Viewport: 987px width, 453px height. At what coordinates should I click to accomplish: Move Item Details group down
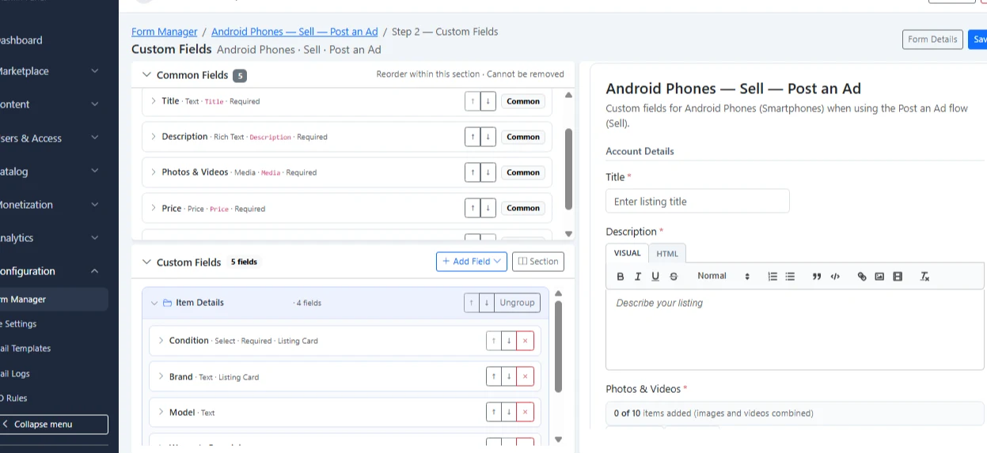[487, 302]
